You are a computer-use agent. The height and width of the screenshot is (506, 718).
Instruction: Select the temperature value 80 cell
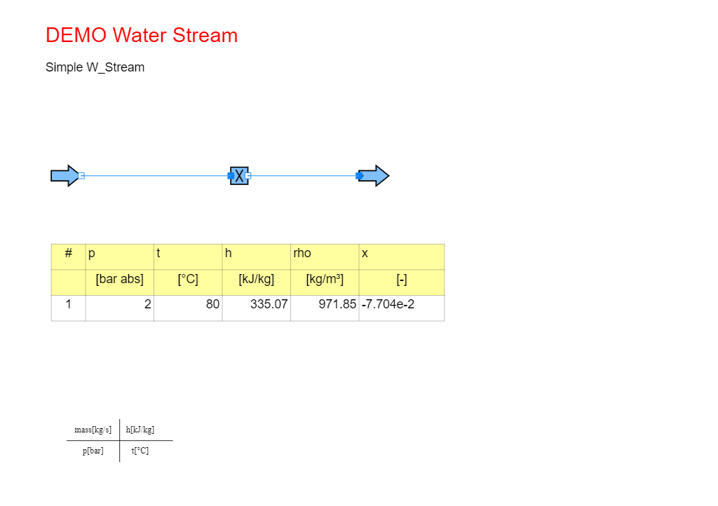tap(188, 308)
